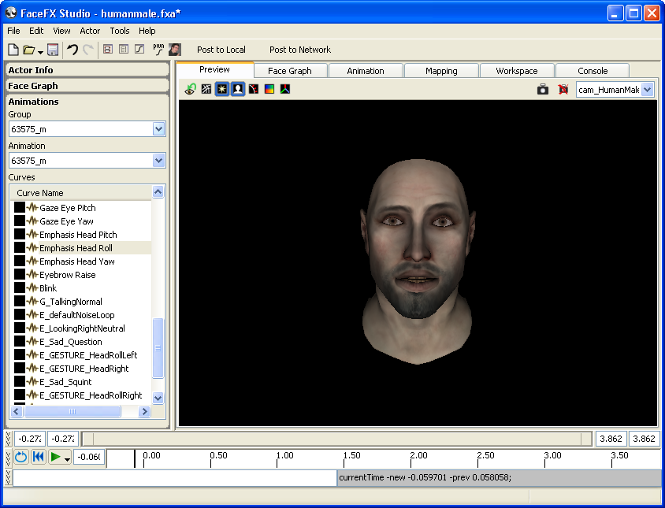This screenshot has height=508, width=665.
Task: Toggle the Eyebrow Raise curve black box
Action: click(x=20, y=275)
